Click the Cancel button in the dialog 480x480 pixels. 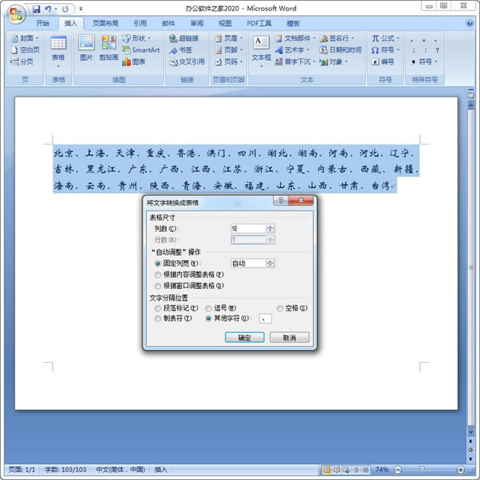289,337
